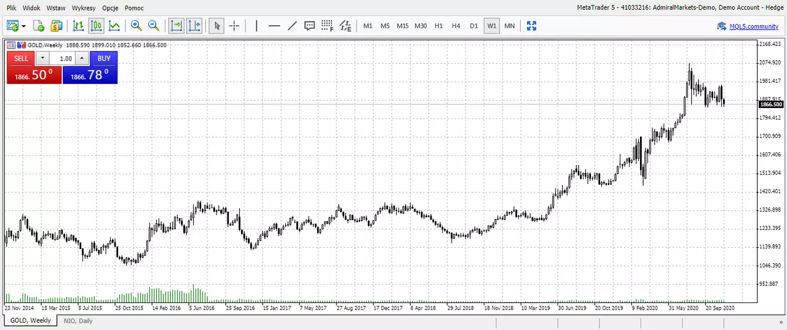Zoom in on the chart

[136, 26]
